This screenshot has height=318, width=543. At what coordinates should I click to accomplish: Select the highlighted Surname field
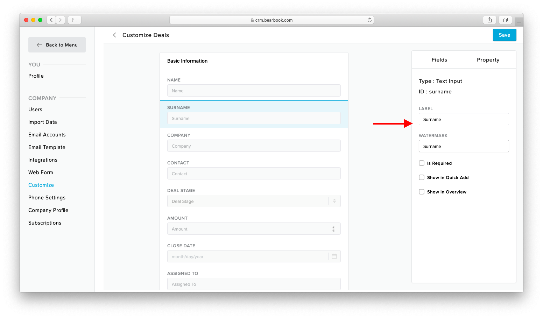pos(254,118)
